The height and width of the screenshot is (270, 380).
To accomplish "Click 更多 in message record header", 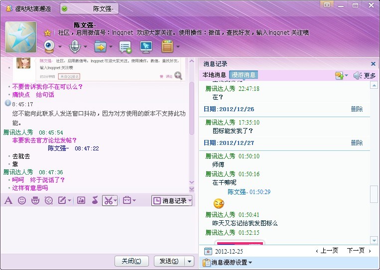I will pyautogui.click(x=370, y=76).
